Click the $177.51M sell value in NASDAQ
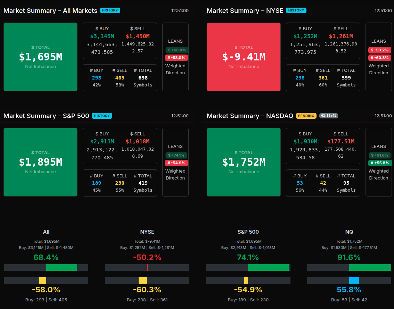The width and height of the screenshot is (394, 309). pyautogui.click(x=340, y=141)
